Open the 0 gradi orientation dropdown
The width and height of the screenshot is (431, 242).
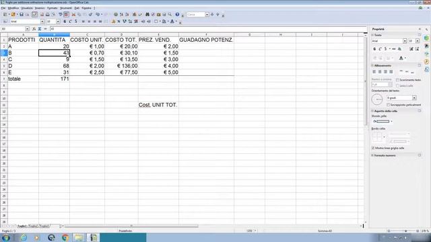coord(414,98)
